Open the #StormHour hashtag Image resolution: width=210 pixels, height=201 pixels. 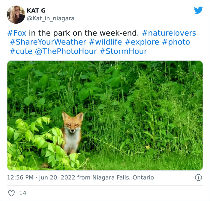click(x=123, y=51)
